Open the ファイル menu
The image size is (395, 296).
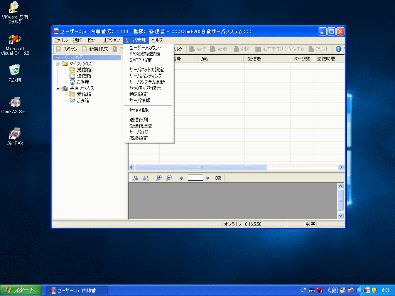tap(61, 40)
